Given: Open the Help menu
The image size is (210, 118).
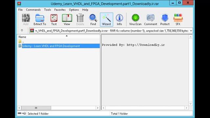Looking at the screenshot, I should [x=85, y=10].
